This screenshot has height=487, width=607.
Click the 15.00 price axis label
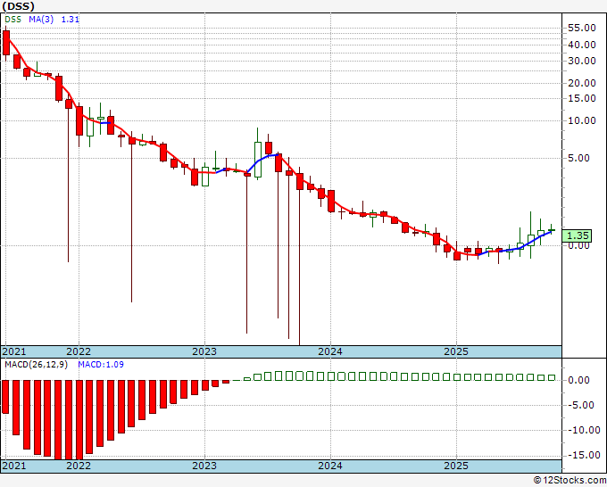point(581,98)
